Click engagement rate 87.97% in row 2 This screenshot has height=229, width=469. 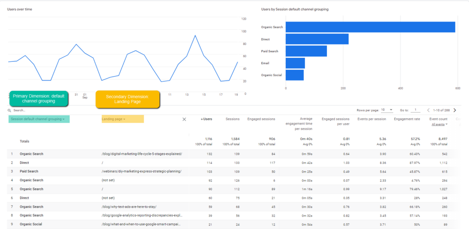point(415,163)
